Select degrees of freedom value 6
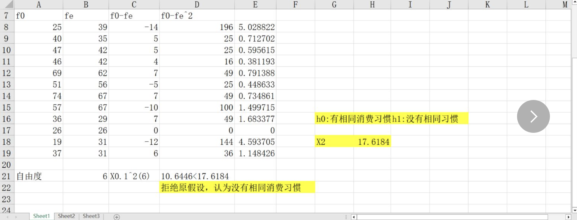This screenshot has height=220, width=577. click(86, 176)
